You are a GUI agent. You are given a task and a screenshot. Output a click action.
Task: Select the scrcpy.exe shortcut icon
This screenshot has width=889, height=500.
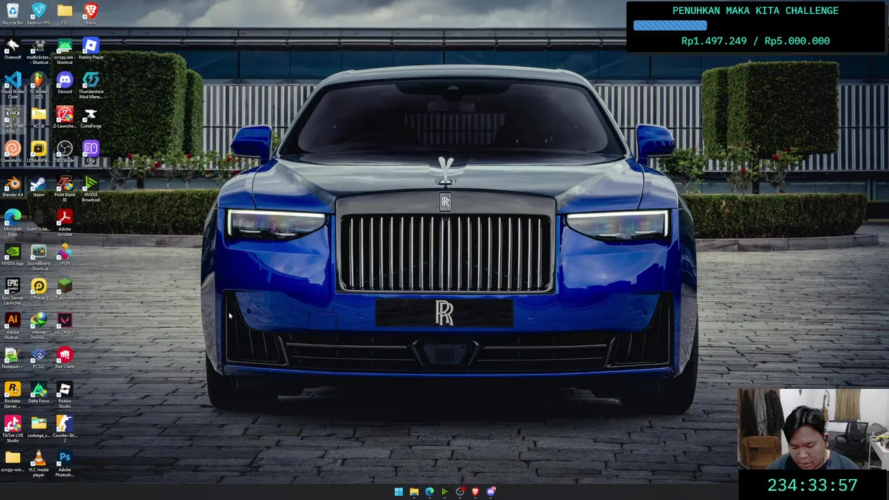tap(65, 51)
